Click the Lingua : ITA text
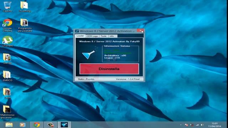The width and height of the screenshot is (228, 128). point(112,58)
